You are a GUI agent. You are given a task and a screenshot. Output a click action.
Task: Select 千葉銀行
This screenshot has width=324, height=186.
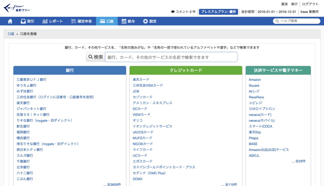tap(23, 161)
